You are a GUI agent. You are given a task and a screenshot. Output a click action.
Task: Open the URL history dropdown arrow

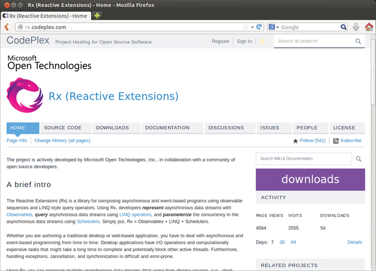point(253,28)
